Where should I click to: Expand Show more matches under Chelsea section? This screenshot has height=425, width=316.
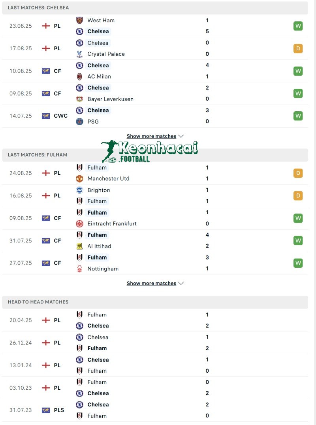click(x=155, y=136)
